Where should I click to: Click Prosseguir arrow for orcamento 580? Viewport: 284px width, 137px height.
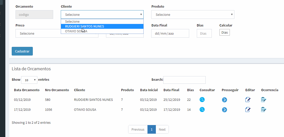(x=225, y=100)
